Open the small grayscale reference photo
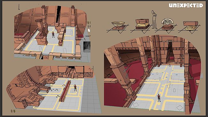The image size is (208, 117). [x=87, y=47]
